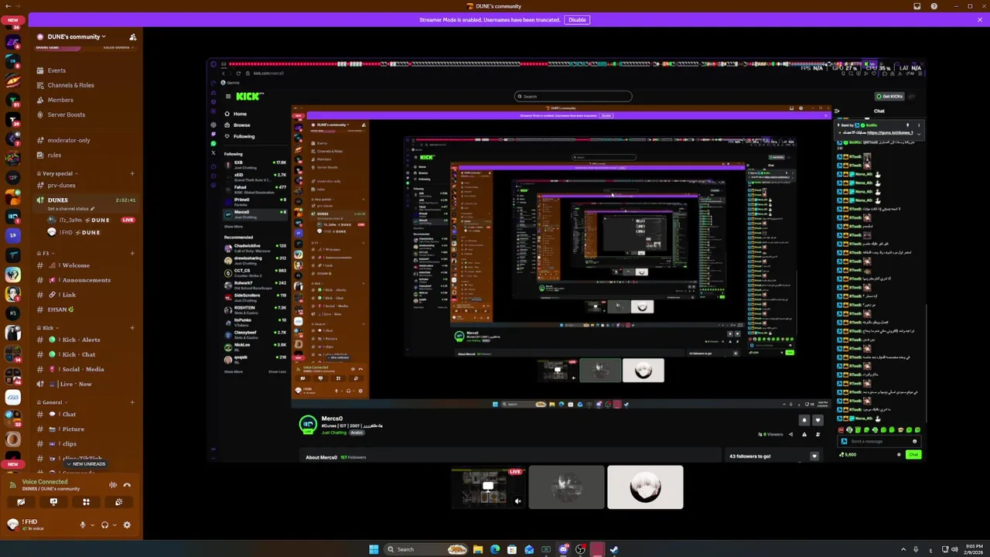This screenshot has height=557, width=990.
Task: Edit the Set a channel status pencil
Action: pos(92,209)
